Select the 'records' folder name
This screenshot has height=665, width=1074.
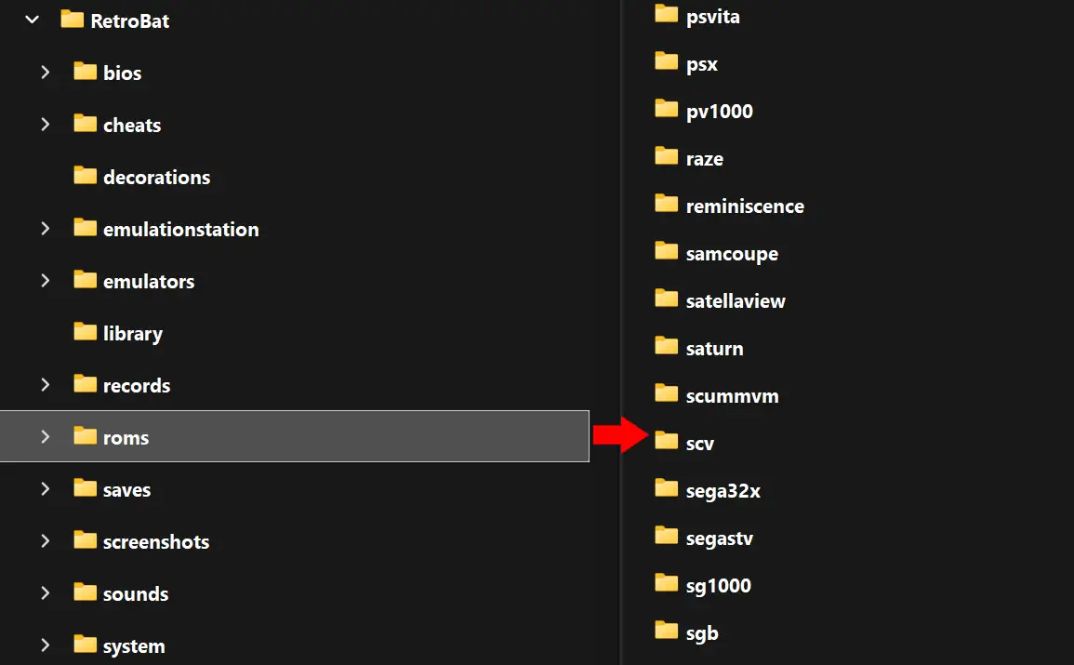click(x=137, y=386)
